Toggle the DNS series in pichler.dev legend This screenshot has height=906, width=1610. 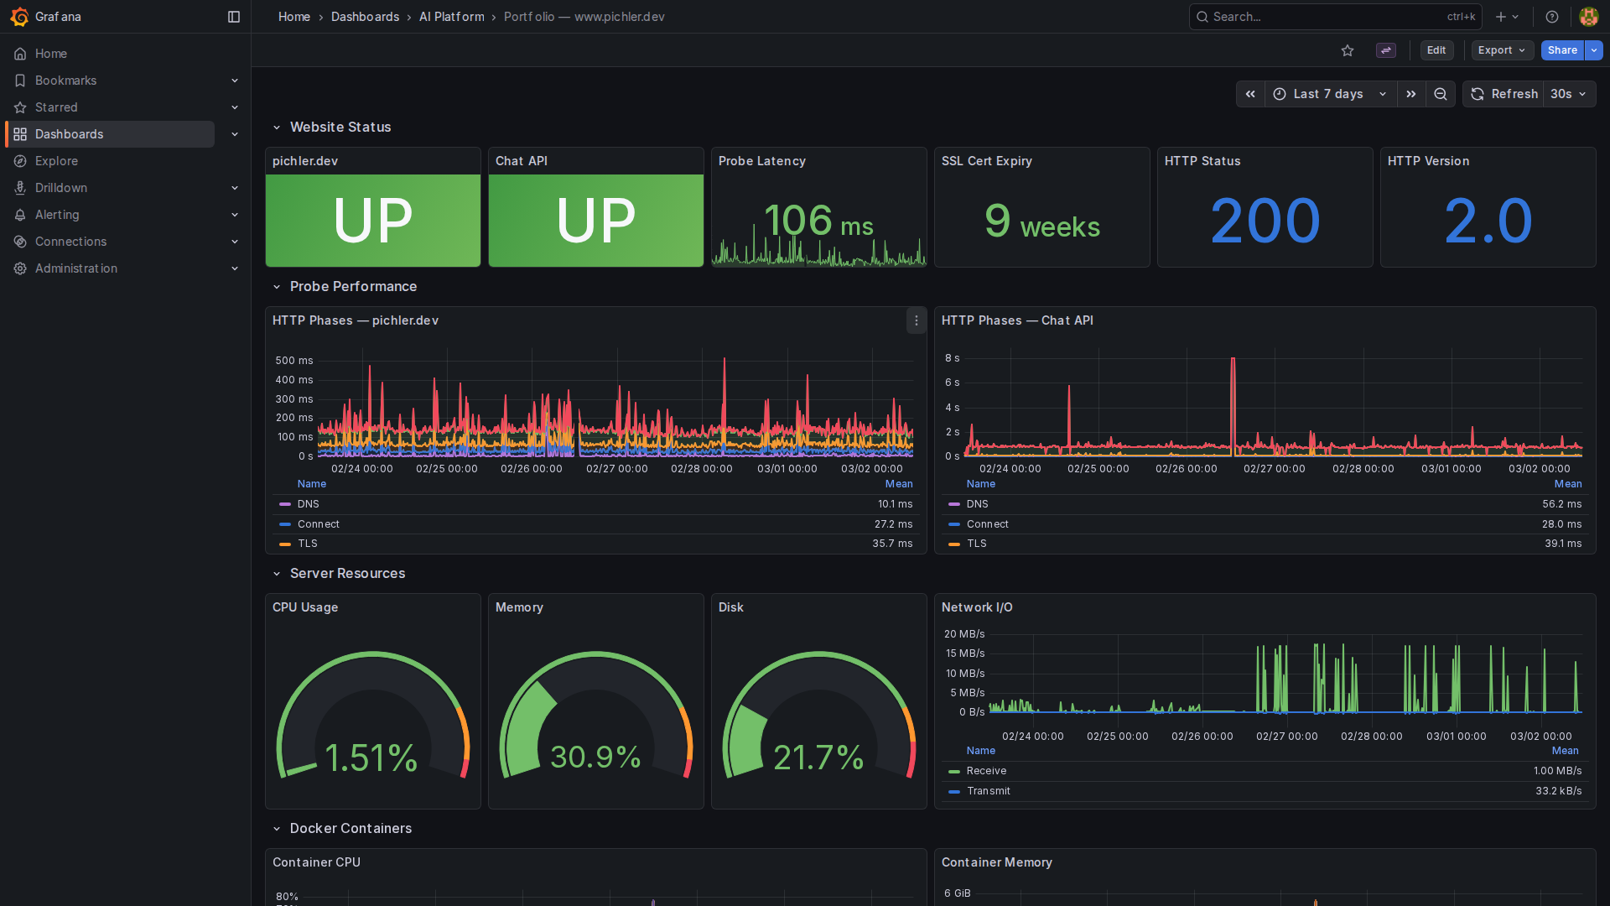click(x=308, y=504)
